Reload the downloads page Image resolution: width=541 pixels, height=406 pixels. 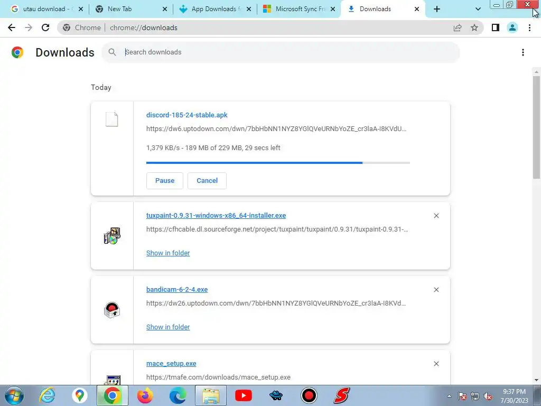(45, 27)
